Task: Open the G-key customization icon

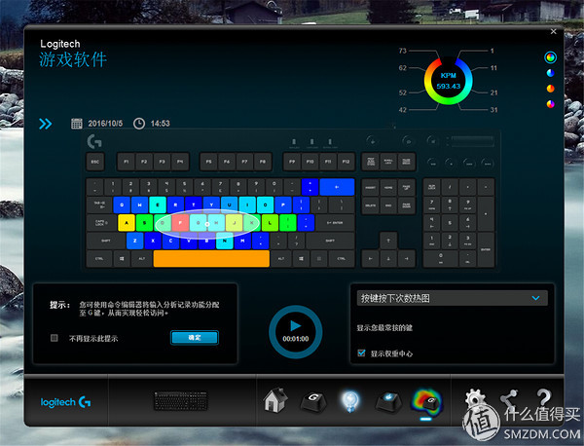Action: coord(313,401)
